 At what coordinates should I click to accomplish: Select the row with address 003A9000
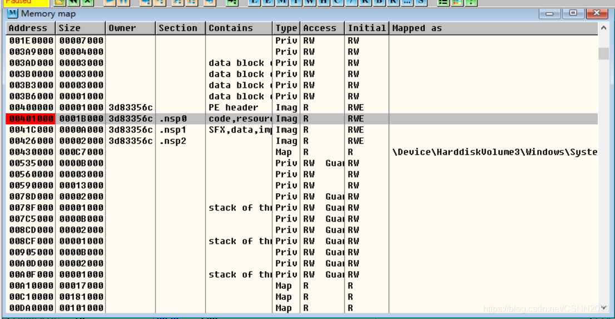(302, 51)
